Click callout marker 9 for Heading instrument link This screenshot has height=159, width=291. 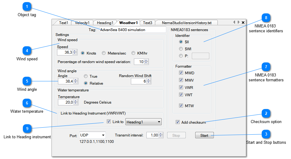(27, 129)
